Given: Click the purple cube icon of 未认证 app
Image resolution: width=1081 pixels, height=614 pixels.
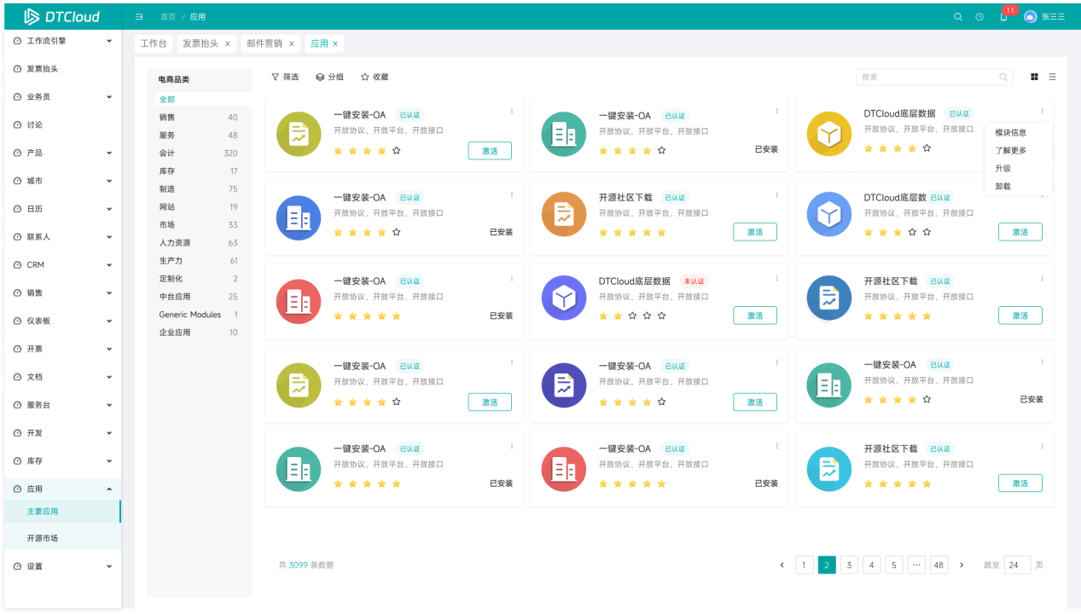Looking at the screenshot, I should [564, 298].
